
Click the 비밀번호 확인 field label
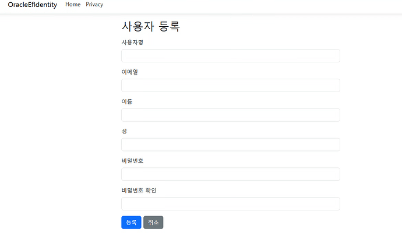click(x=139, y=191)
